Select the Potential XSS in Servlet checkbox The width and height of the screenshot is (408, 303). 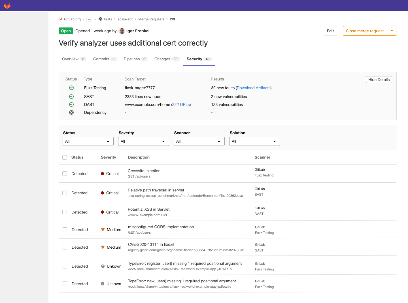pos(65,212)
